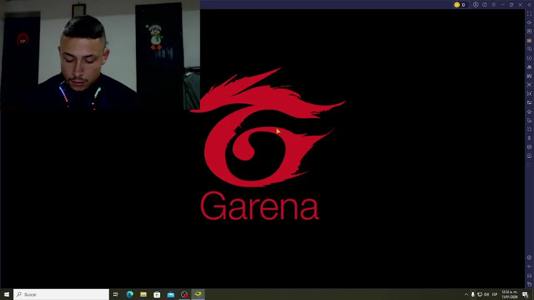Viewport: 534px width, 300px height.
Task: Open the BlueStacks help question-mark icon
Action: (484, 5)
